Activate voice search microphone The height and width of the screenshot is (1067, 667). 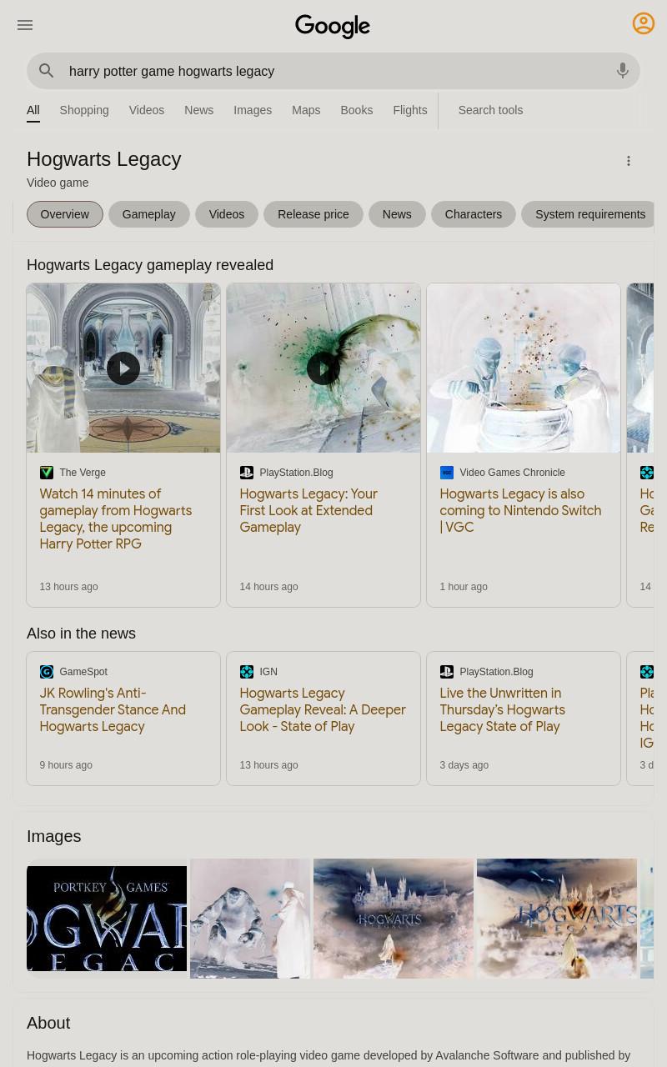tap(623, 71)
